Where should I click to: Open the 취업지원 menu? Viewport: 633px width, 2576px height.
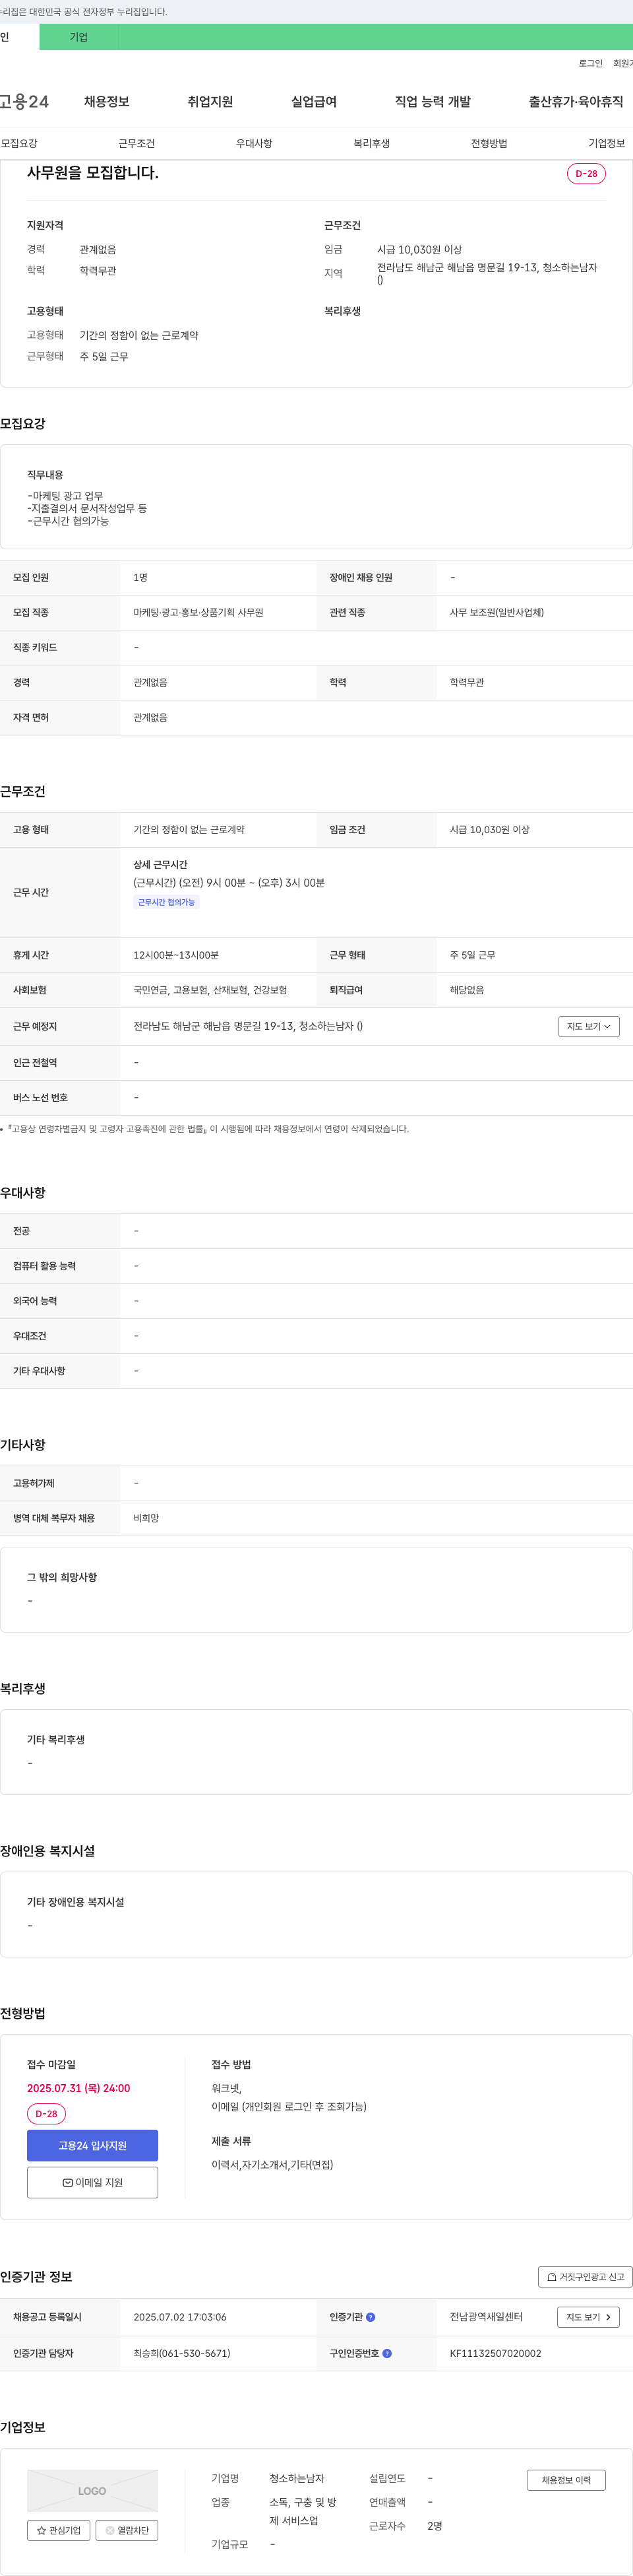(x=210, y=102)
